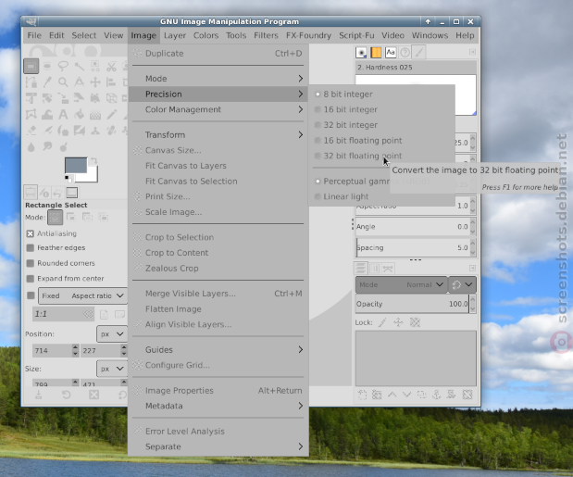The image size is (573, 477).
Task: Select the Fuzzy Select magic wand tool
Action: tap(80, 67)
